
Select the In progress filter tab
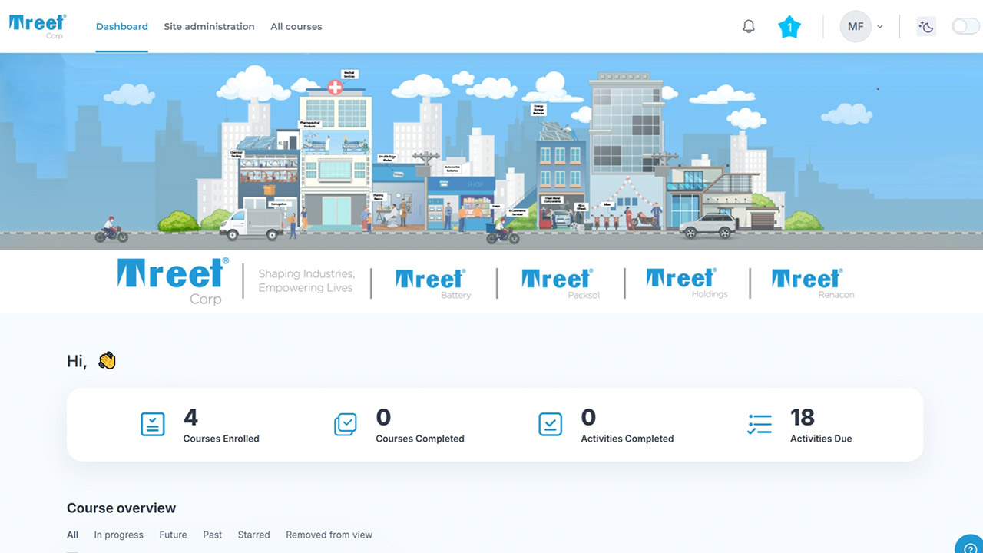click(x=119, y=535)
